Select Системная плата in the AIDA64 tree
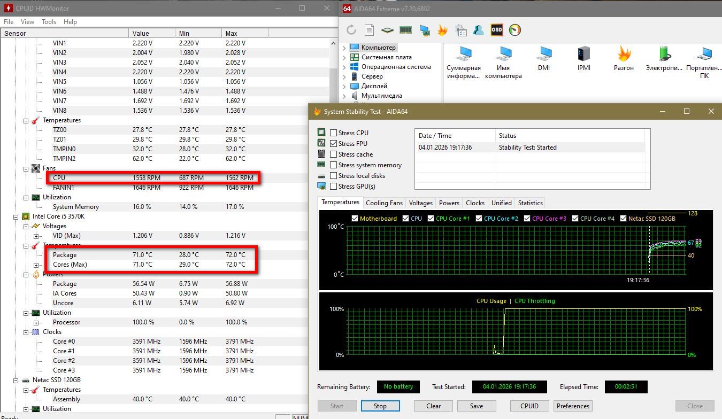The height and width of the screenshot is (419, 722). [x=386, y=57]
